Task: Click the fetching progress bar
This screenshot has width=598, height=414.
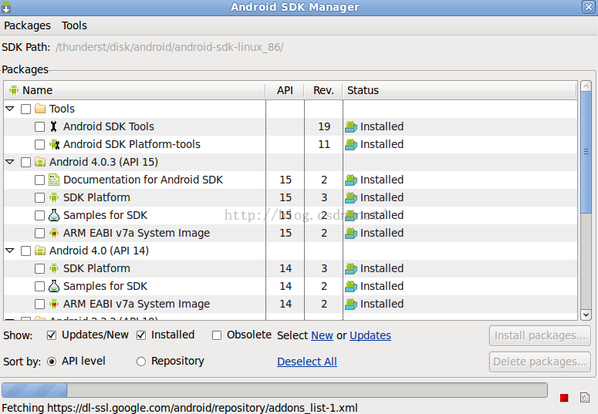Action: click(275, 390)
